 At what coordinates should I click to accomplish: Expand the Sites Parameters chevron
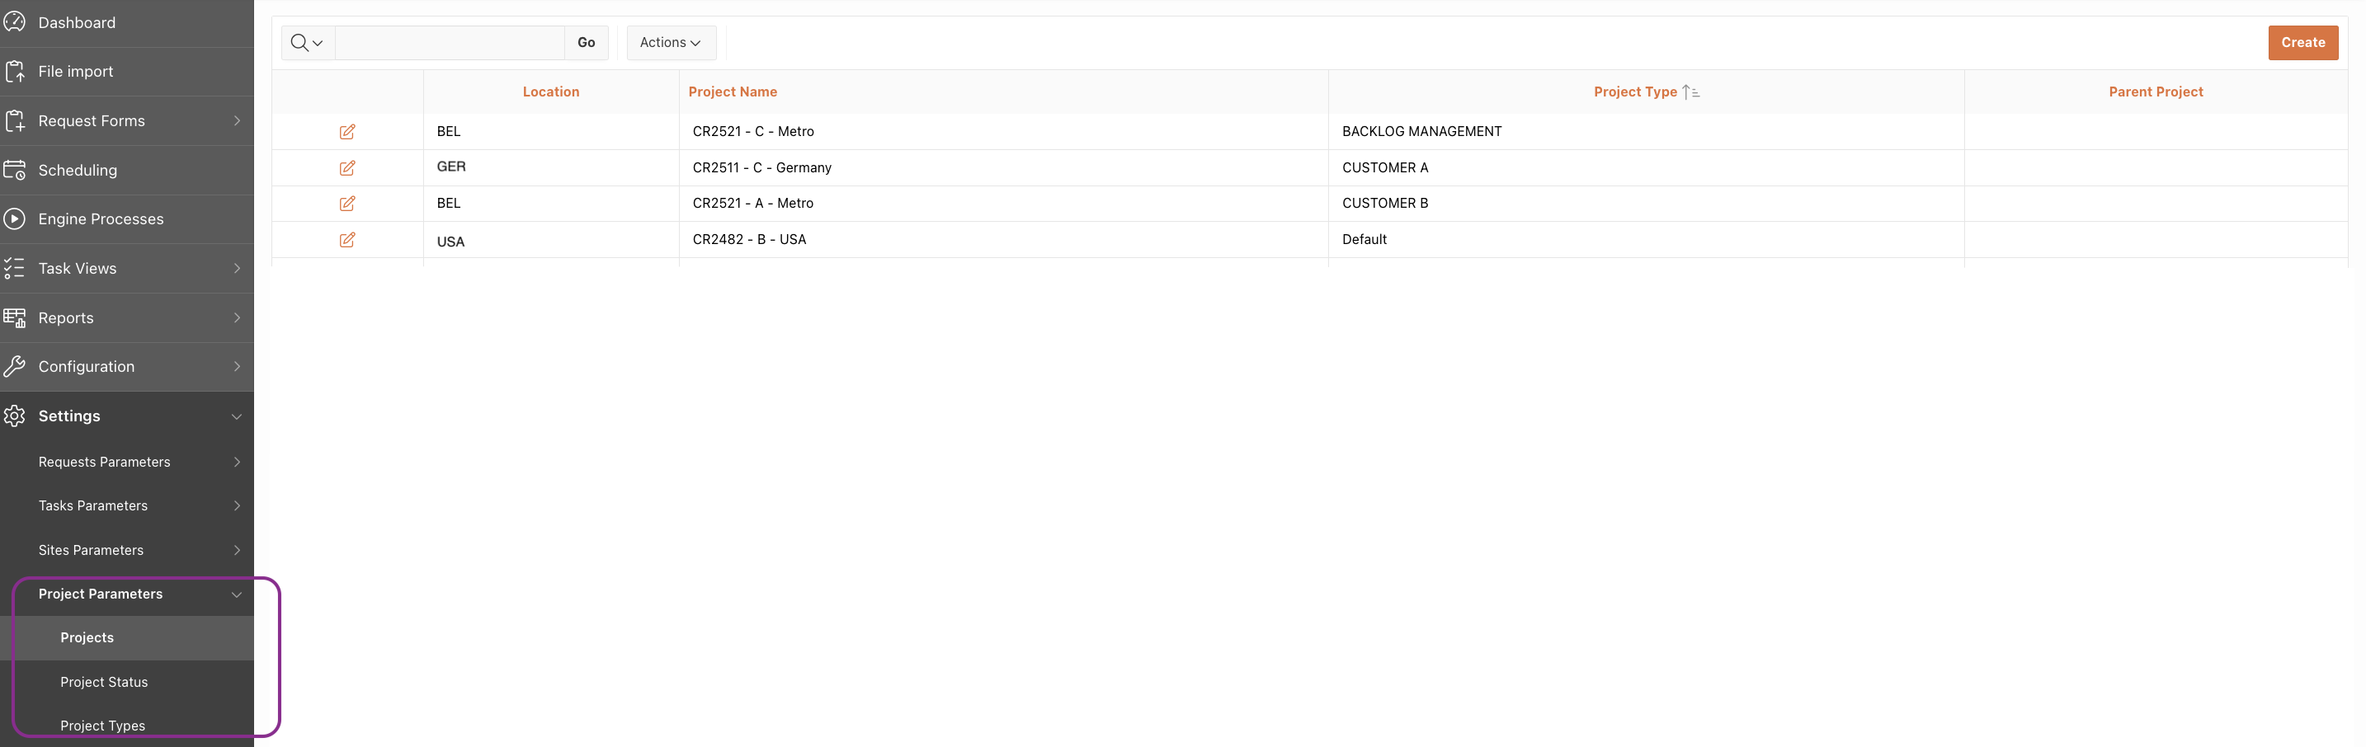point(237,551)
